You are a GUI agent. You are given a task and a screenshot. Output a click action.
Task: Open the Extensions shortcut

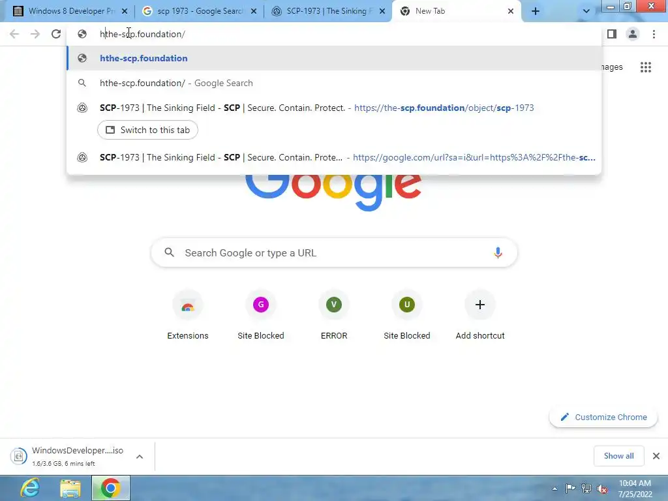pyautogui.click(x=188, y=315)
